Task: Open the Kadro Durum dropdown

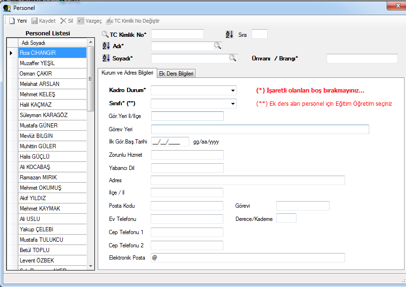Action: [x=233, y=90]
